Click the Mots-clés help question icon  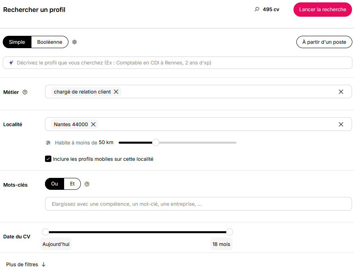(x=87, y=184)
